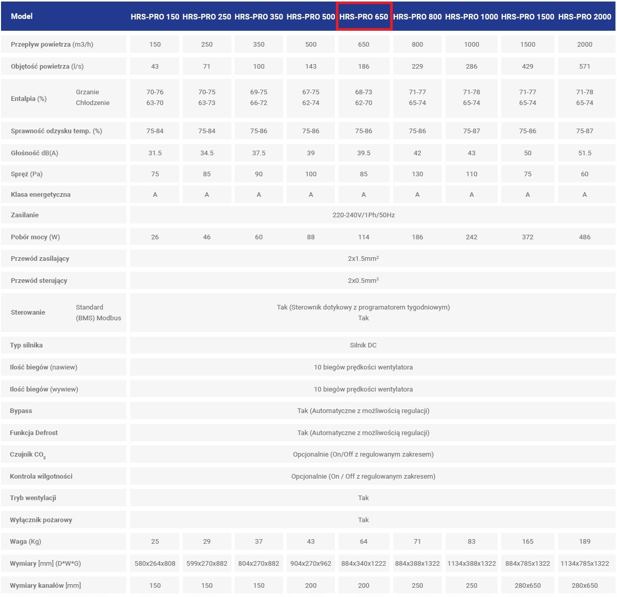Select the HRS-PRO 500 column header
The height and width of the screenshot is (597, 617).
point(311,16)
